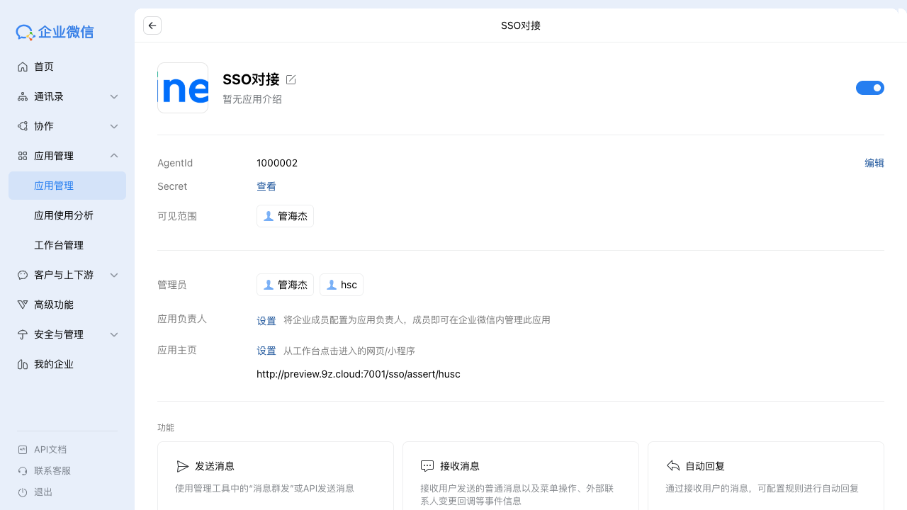Click the back arrow at page top
This screenshot has width=907, height=510.
152,25
